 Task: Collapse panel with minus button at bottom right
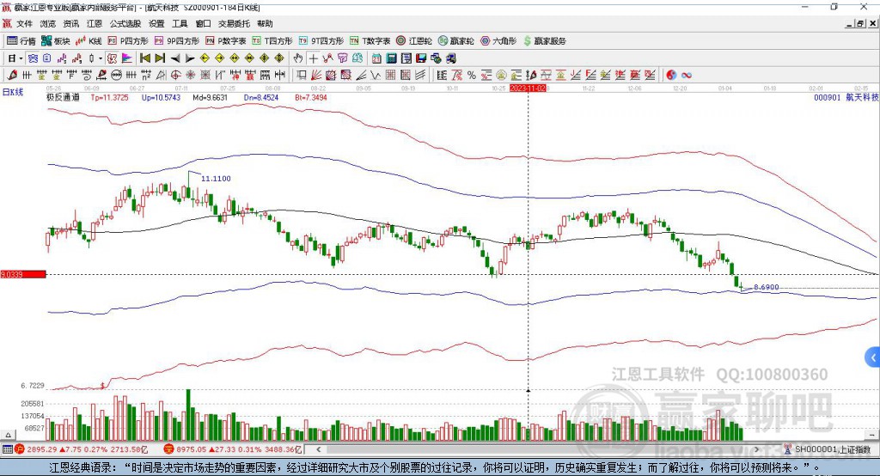point(871,435)
